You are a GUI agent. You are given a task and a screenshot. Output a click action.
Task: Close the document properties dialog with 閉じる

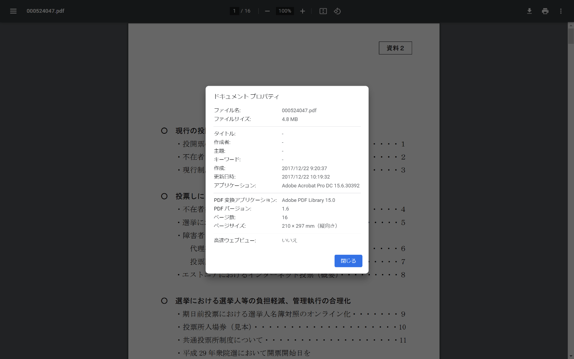click(x=348, y=261)
